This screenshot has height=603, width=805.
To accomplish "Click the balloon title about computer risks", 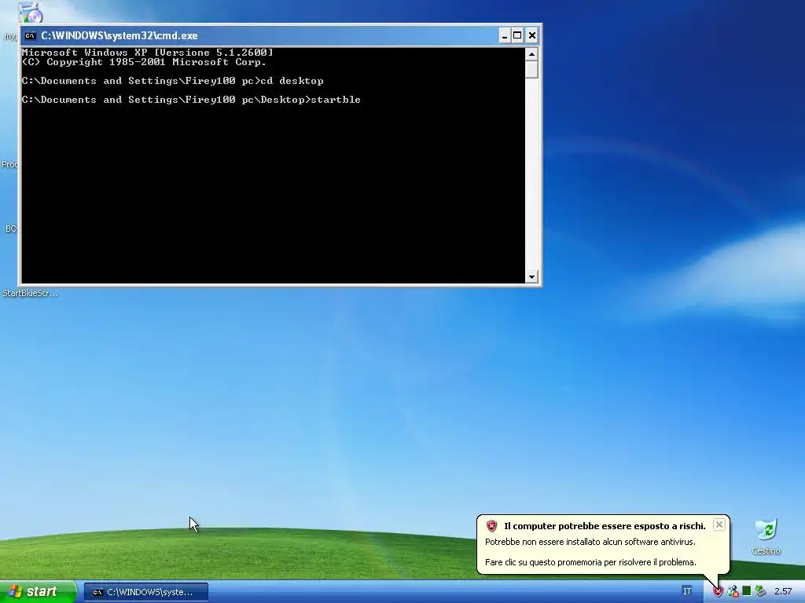I will click(605, 526).
